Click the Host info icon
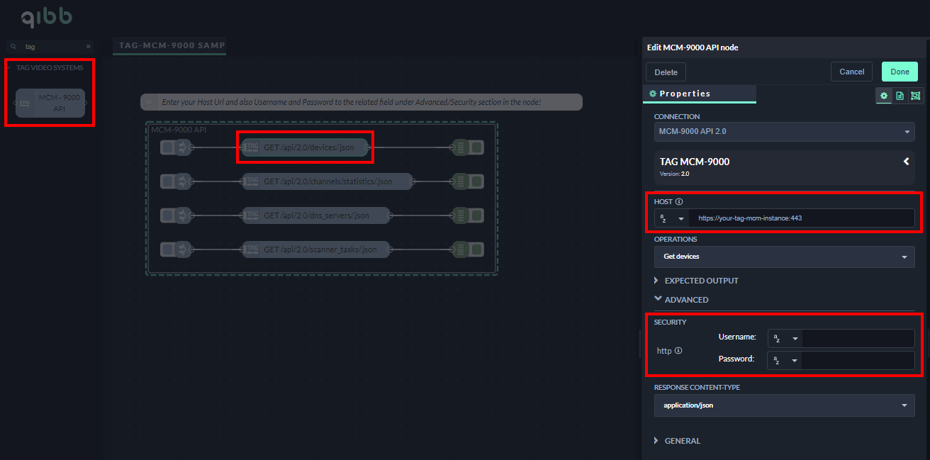Screen dimensions: 930x460 point(679,202)
